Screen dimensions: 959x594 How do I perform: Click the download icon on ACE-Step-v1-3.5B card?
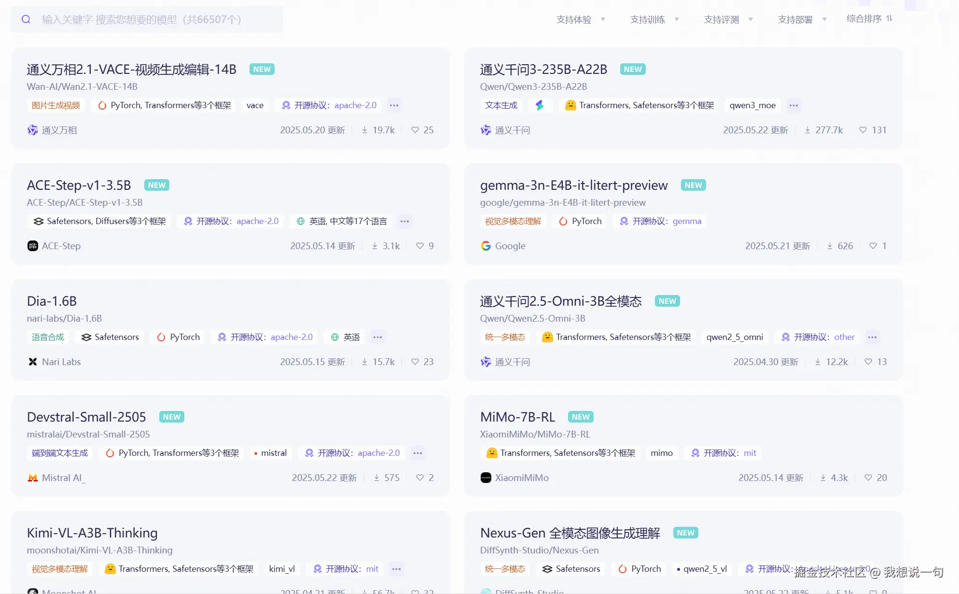(375, 246)
